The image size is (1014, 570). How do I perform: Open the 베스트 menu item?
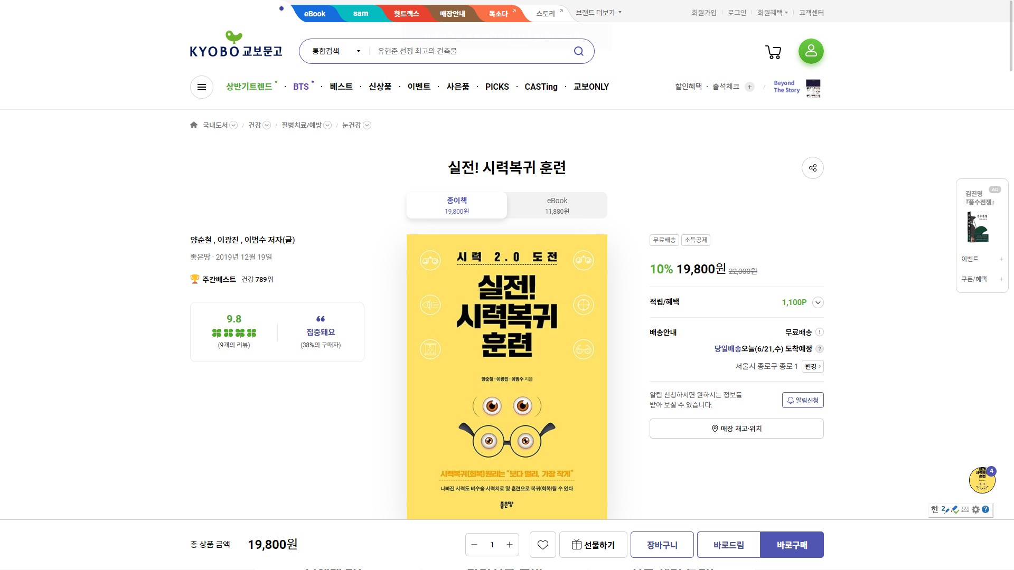pyautogui.click(x=341, y=87)
